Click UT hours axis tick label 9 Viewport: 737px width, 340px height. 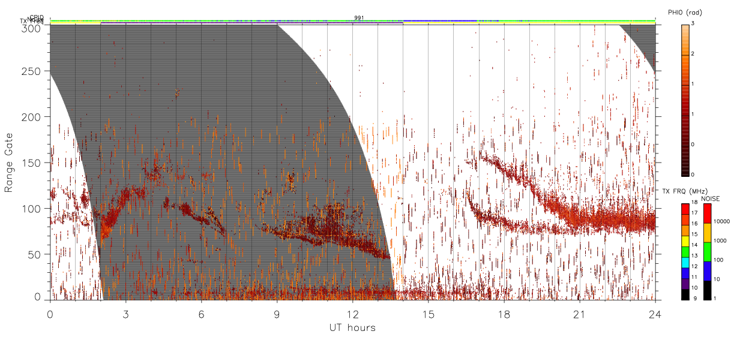pos(277,314)
